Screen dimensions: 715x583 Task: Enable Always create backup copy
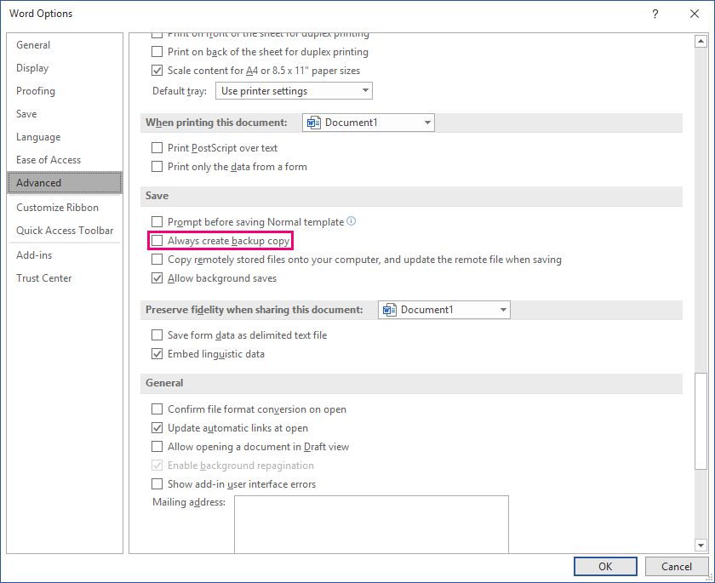pyautogui.click(x=157, y=241)
